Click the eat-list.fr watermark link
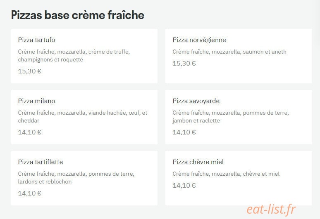320x219 pixels. (271, 210)
